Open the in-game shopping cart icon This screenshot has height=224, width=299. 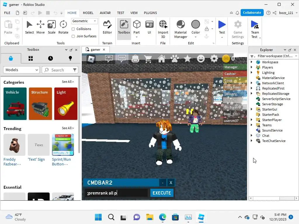point(148,59)
